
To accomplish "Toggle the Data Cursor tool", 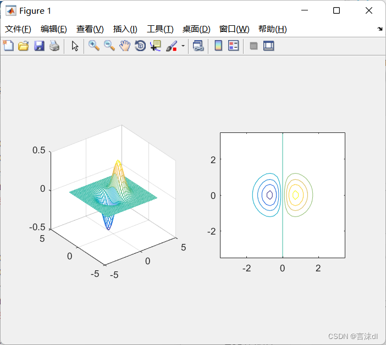I will pyautogui.click(x=156, y=46).
